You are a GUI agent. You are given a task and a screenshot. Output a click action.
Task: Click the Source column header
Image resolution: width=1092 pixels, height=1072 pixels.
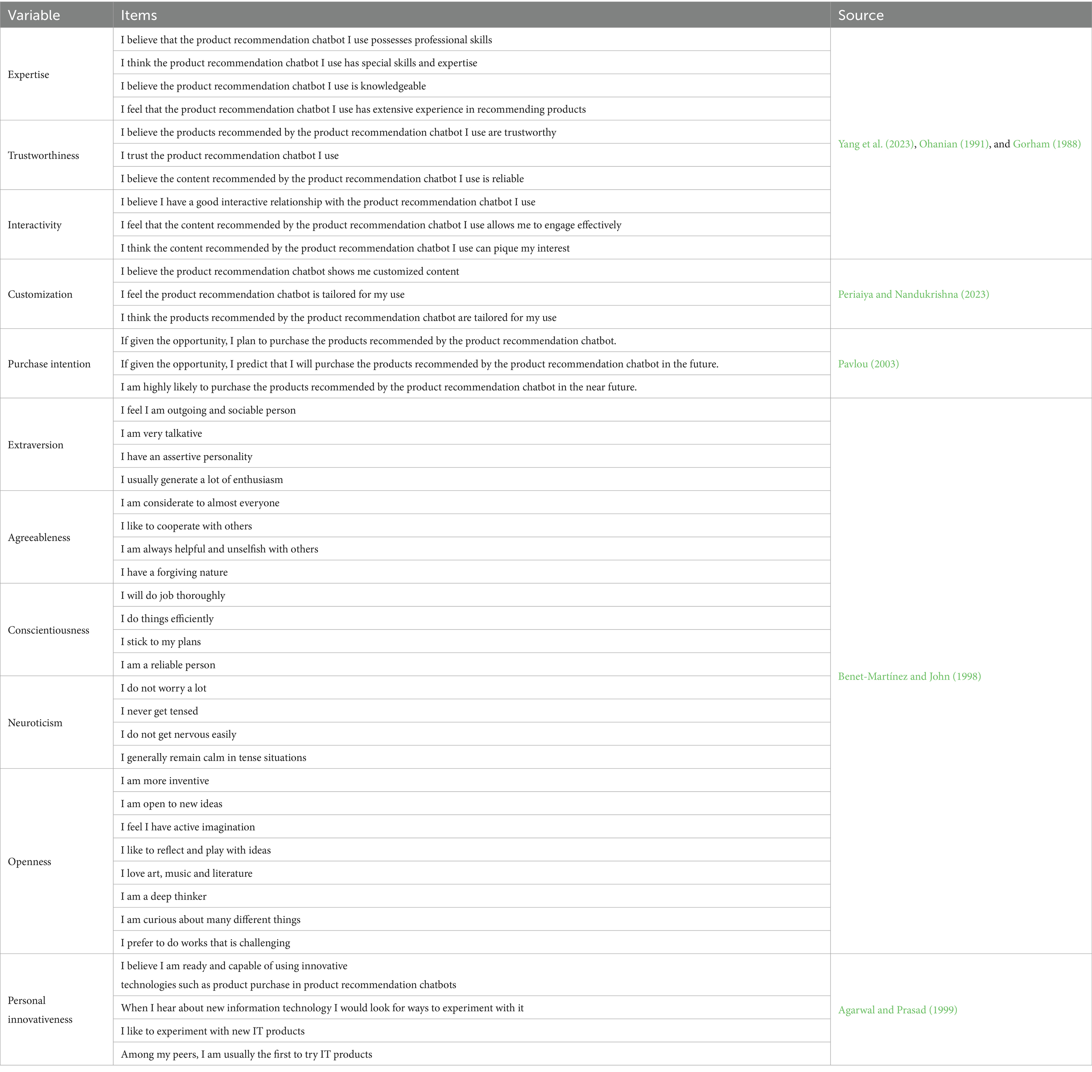tap(961, 15)
